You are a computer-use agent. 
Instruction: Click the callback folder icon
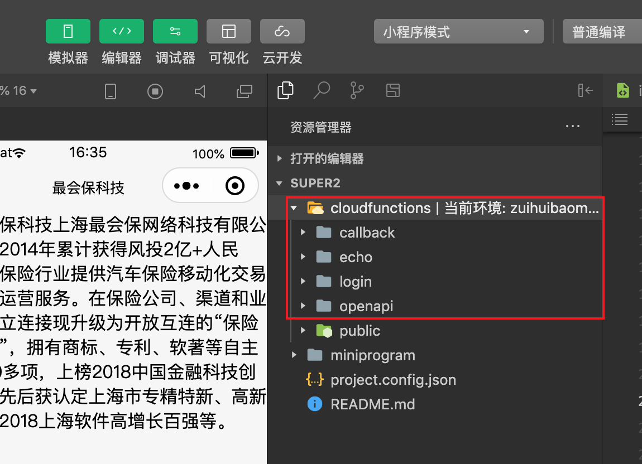click(324, 232)
